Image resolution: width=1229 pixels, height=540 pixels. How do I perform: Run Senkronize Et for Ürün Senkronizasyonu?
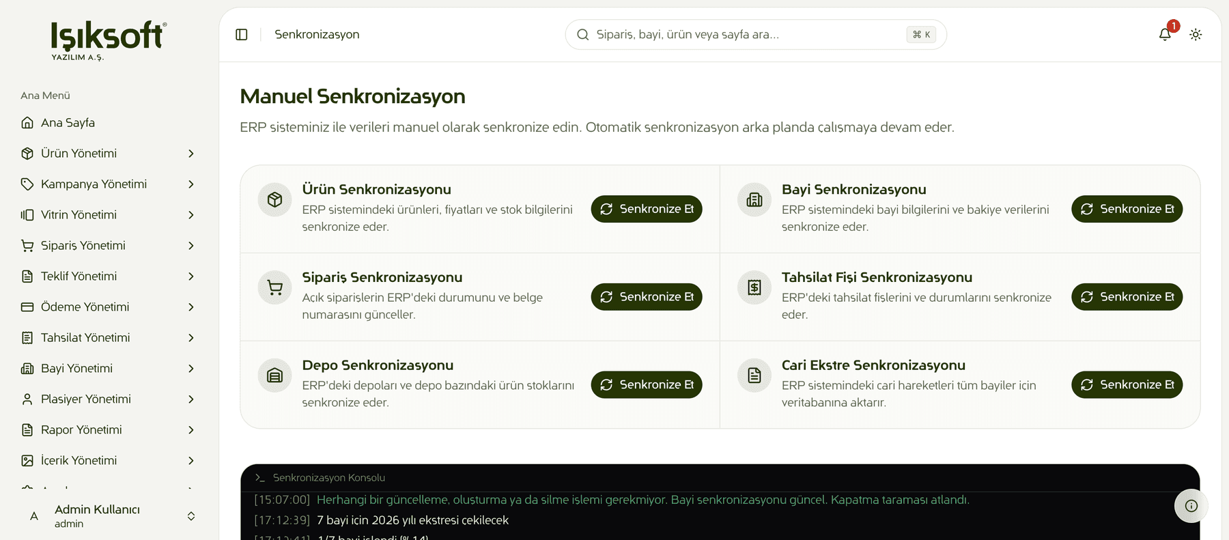pyautogui.click(x=647, y=209)
